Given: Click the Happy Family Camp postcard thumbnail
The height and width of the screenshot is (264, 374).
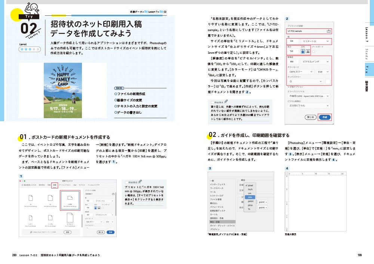Looking at the screenshot, I should [63, 90].
